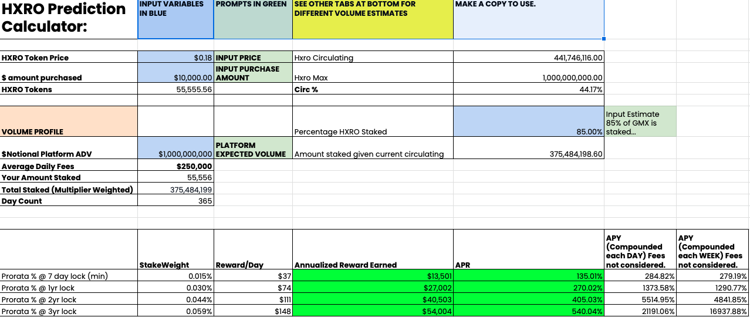750x317 pixels.
Task: Select the $74 Reward/Day cell
Action: point(253,288)
